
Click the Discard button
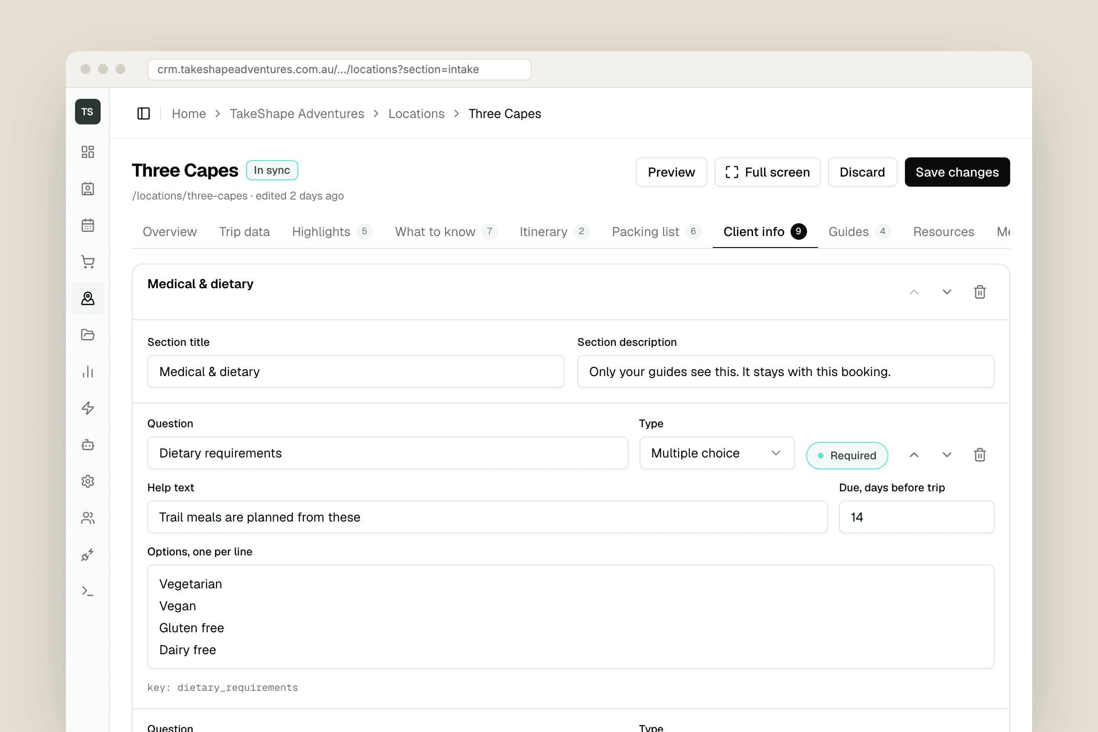pos(862,172)
